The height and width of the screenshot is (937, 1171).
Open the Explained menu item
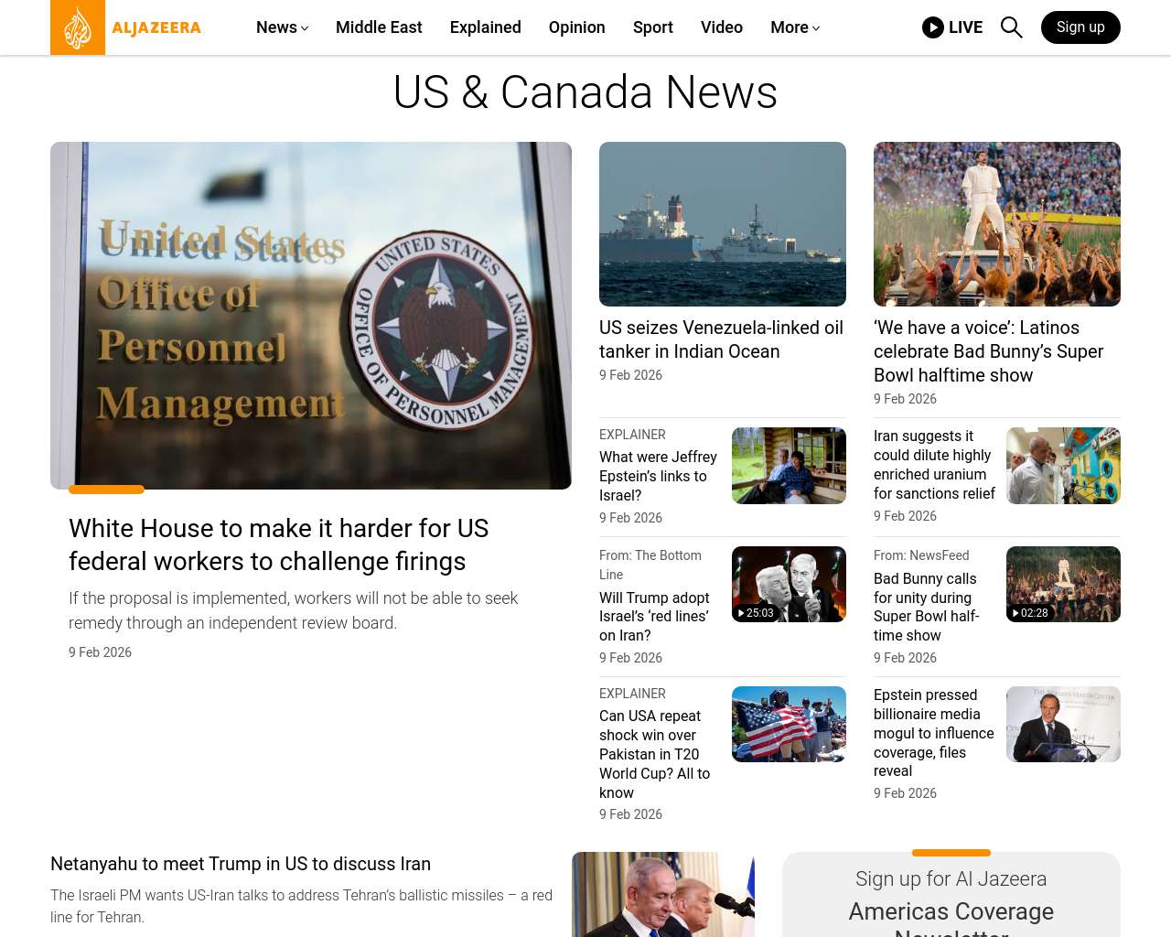pyautogui.click(x=485, y=27)
